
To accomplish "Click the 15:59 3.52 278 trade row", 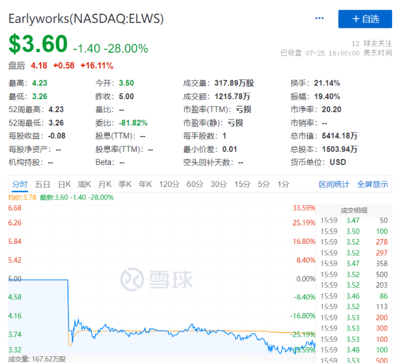I will (x=354, y=242).
